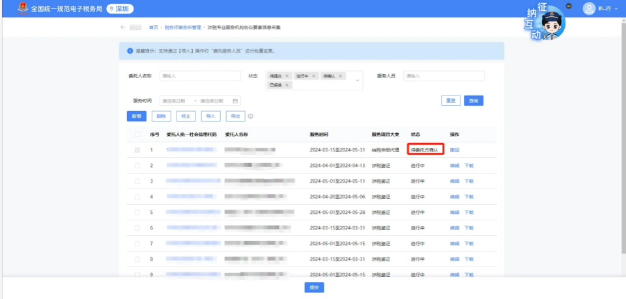The height and width of the screenshot is (299, 626).
Task: Focus the 委托人名称 input field
Action: [200, 75]
